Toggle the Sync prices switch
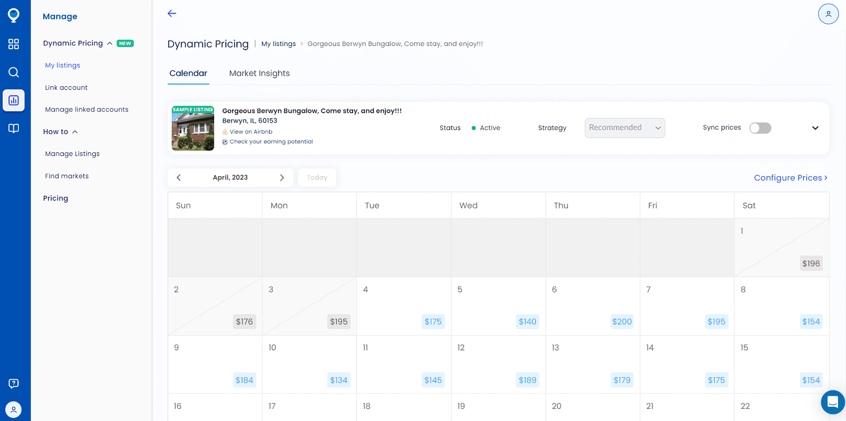 pyautogui.click(x=760, y=128)
